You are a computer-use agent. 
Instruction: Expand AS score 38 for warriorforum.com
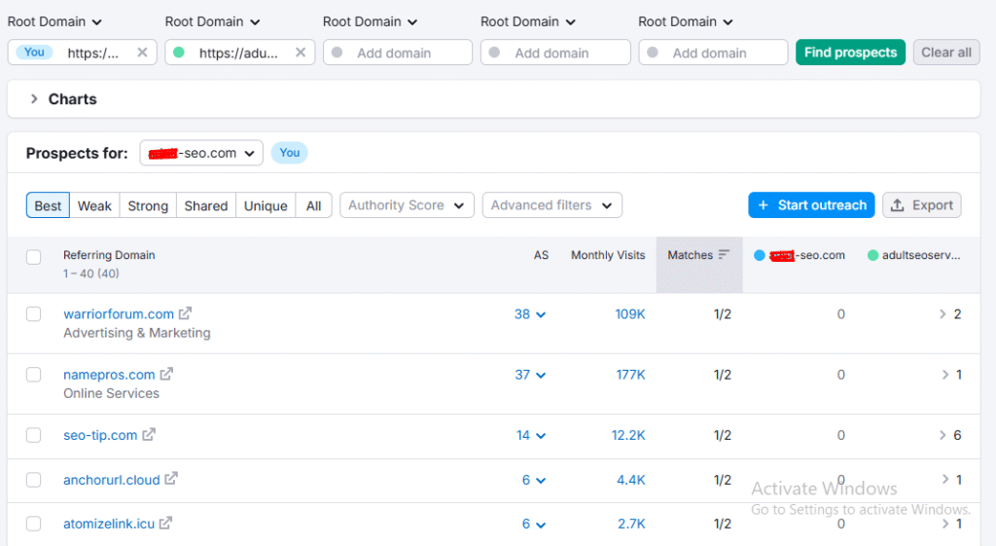(x=530, y=314)
